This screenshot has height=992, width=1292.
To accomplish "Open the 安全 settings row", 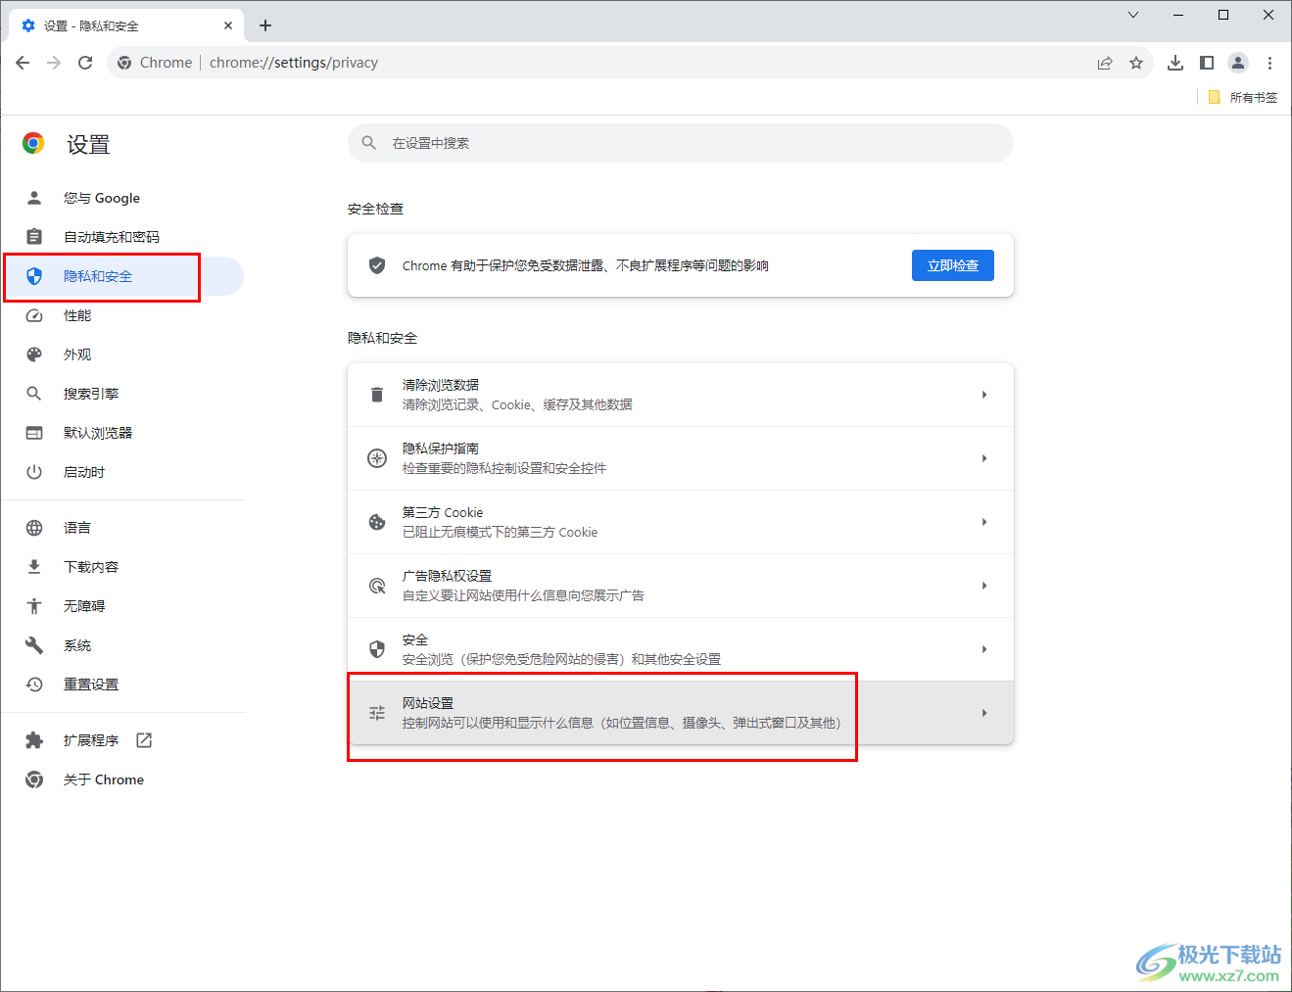I will pos(681,649).
